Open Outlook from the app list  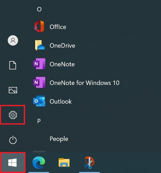60,102
